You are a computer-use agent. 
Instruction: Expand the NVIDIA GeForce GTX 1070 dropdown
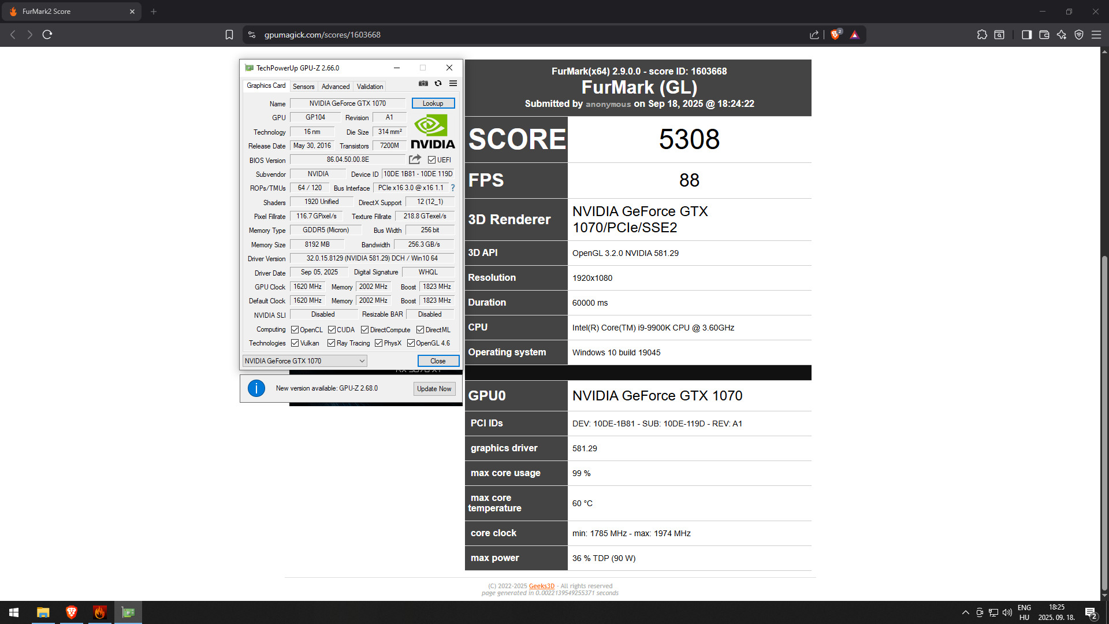[362, 361]
